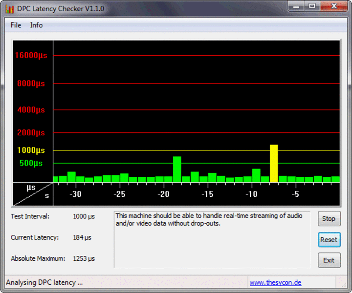Viewport: 352px width, 293px height.
Task: Click the -30 time axis label
Action: [x=75, y=194]
